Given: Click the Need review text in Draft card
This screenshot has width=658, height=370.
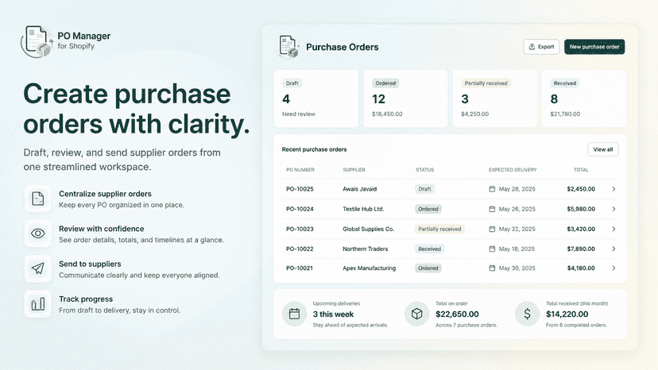Looking at the screenshot, I should point(298,114).
